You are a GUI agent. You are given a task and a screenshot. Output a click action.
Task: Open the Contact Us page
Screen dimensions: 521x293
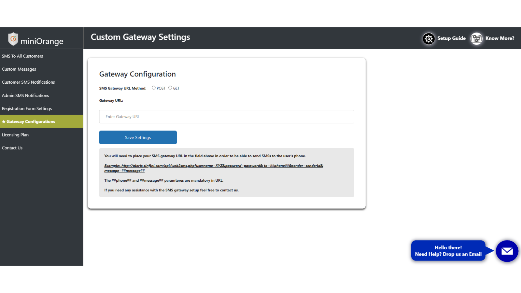click(12, 148)
